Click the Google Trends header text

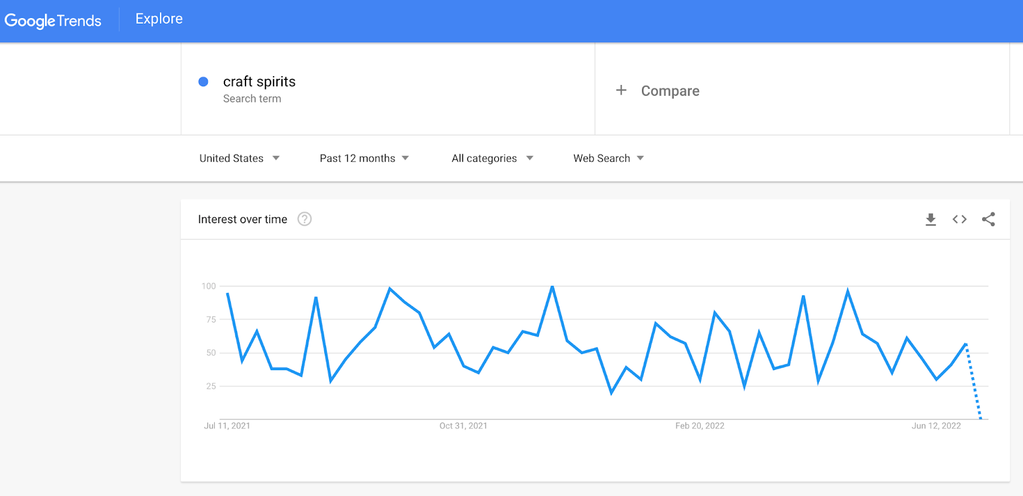tap(53, 20)
